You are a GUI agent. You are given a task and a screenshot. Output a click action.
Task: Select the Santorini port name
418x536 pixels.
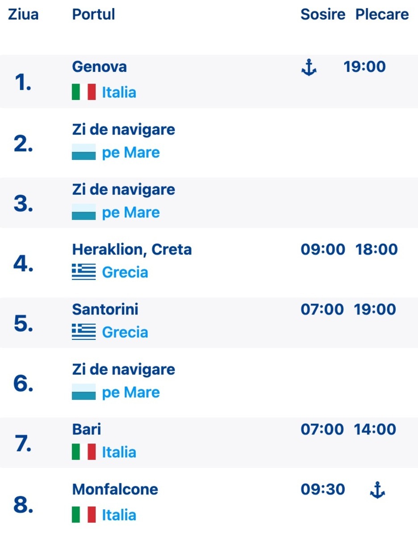(105, 309)
